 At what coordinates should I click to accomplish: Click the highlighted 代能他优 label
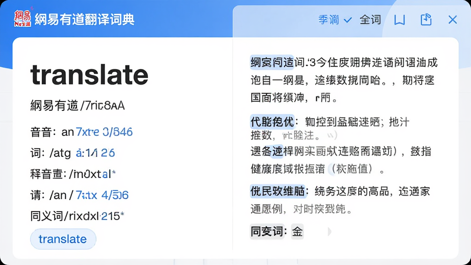[x=272, y=122]
